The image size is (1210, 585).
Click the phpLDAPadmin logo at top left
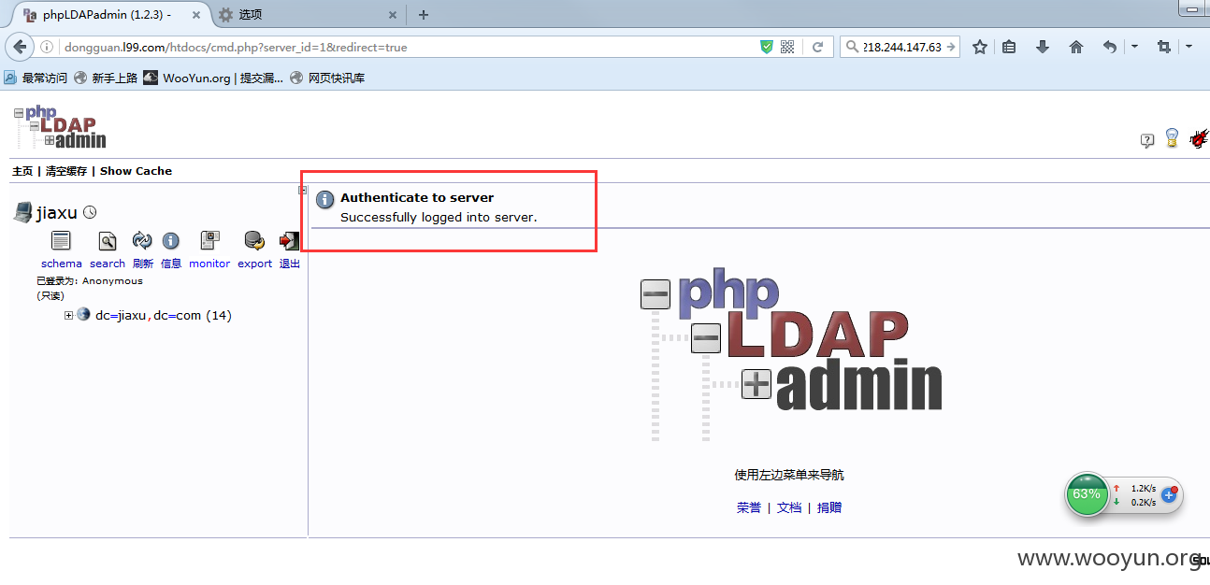60,127
